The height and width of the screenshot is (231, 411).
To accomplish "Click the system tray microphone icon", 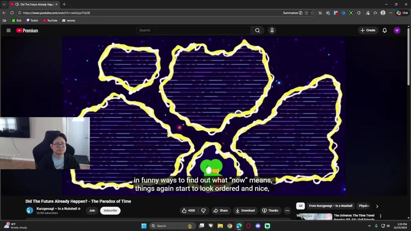I will tap(376, 226).
